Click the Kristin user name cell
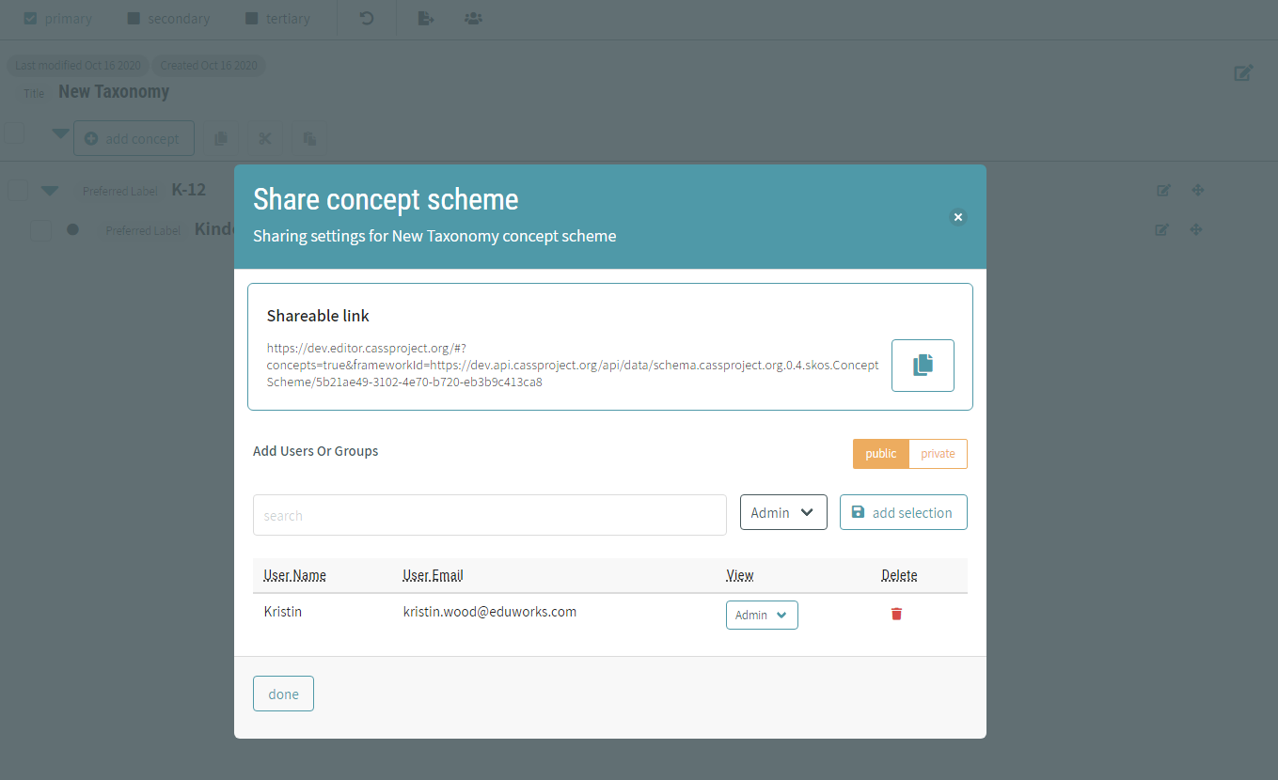1278x780 pixels. coord(283,612)
